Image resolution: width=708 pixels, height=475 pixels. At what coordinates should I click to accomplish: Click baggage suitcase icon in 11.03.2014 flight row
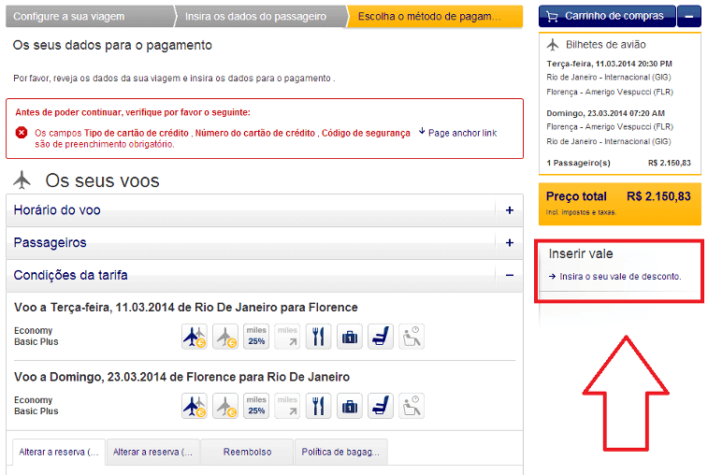click(350, 337)
